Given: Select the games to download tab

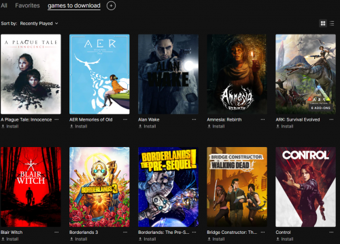Looking at the screenshot, I should tap(74, 5).
